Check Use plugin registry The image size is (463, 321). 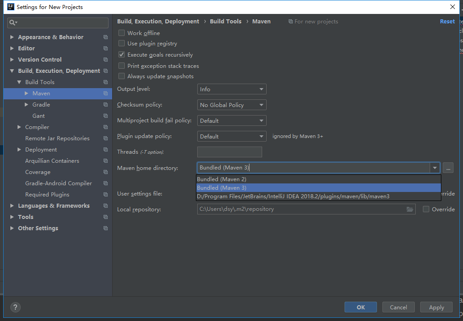(121, 44)
